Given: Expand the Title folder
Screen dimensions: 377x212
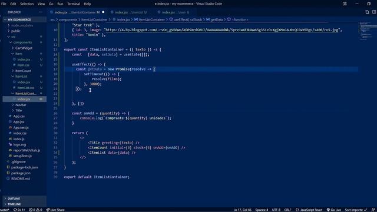Looking at the screenshot, I should [x=18, y=110].
